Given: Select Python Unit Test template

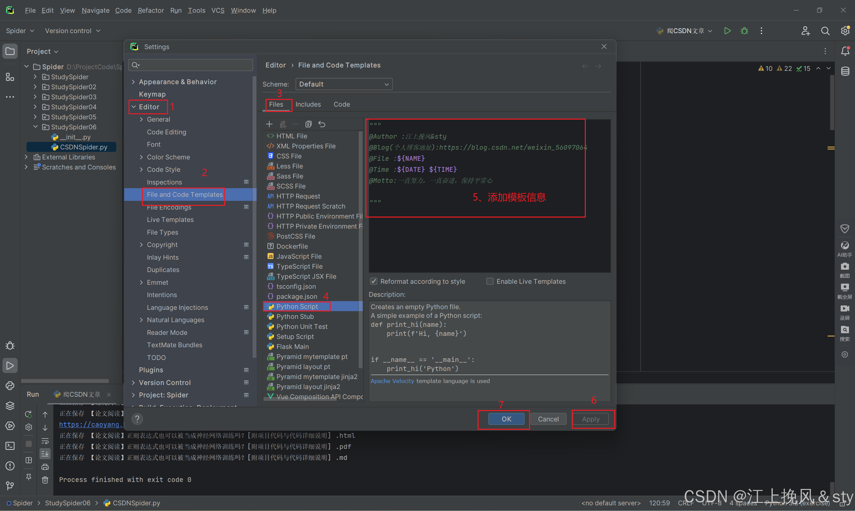Looking at the screenshot, I should (x=302, y=327).
